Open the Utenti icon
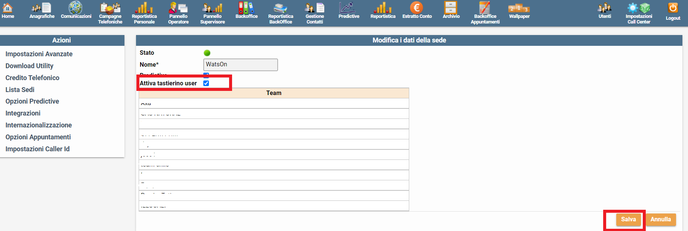688x231 pixels. [604, 7]
